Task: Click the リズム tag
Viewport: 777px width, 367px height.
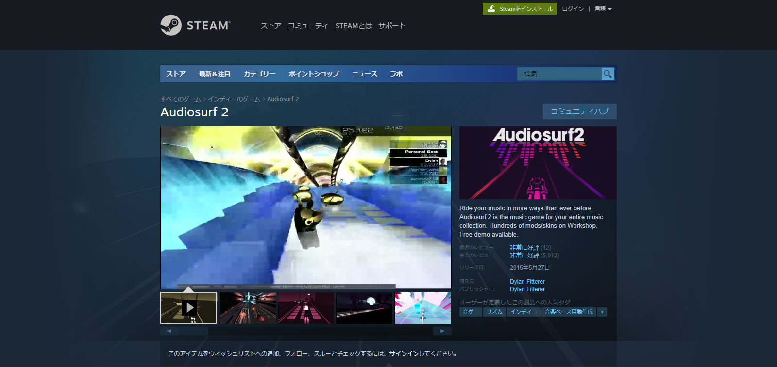Action: [x=494, y=312]
